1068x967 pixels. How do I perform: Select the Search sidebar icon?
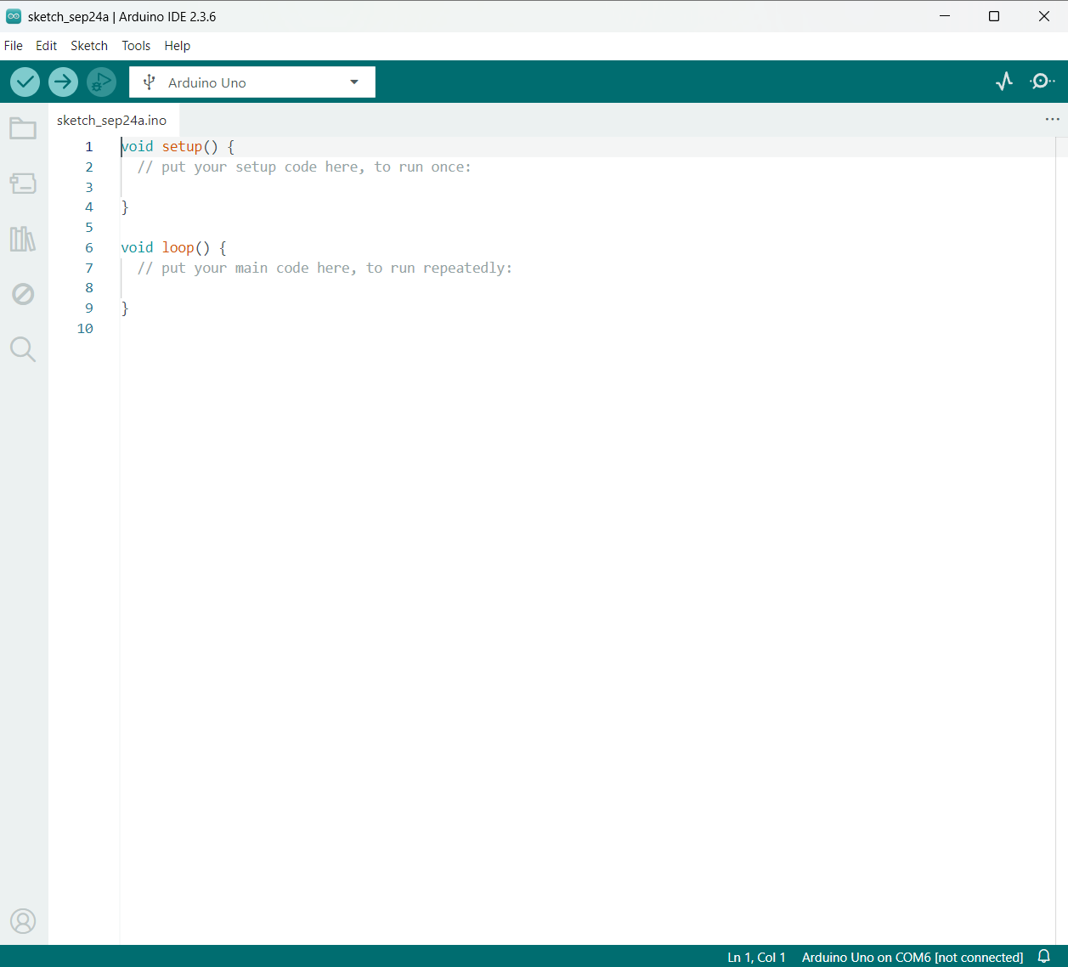23,349
